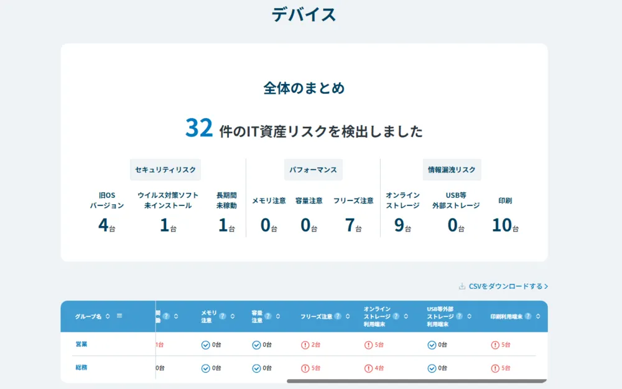Open the グループ名 column menu icon

[119, 316]
